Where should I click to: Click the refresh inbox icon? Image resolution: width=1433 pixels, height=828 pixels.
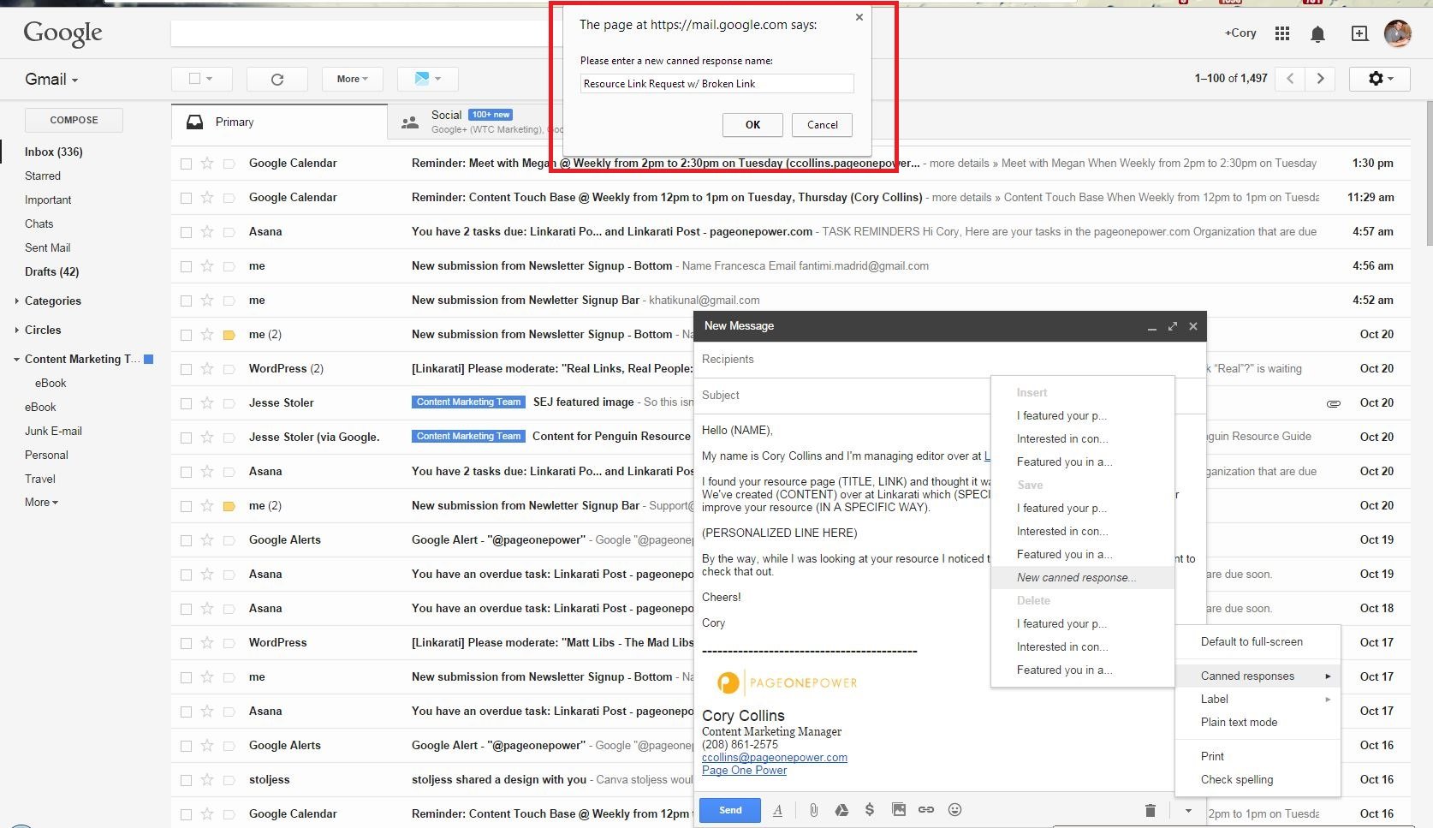[x=276, y=79]
